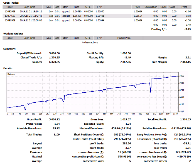Click the 558 tick on chart x-axis
The height and width of the screenshot is (165, 194).
[x=90, y=114]
